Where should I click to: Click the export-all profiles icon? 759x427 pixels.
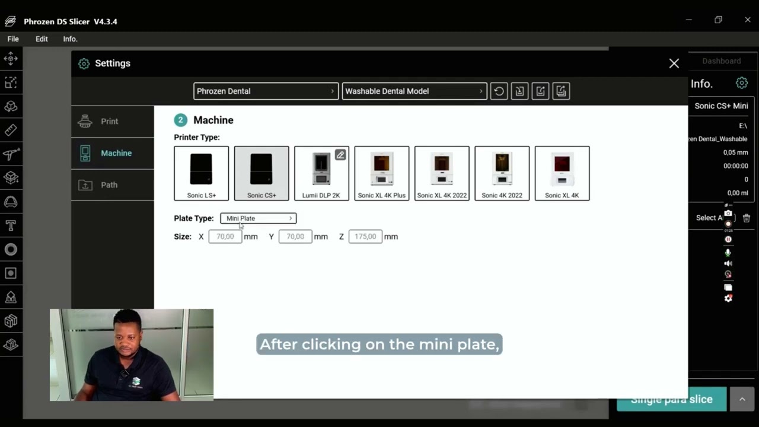click(x=561, y=91)
